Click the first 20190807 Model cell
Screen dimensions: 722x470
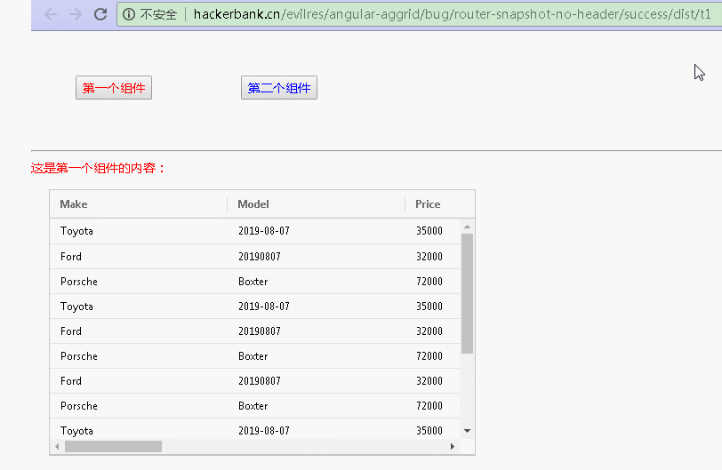point(317,257)
